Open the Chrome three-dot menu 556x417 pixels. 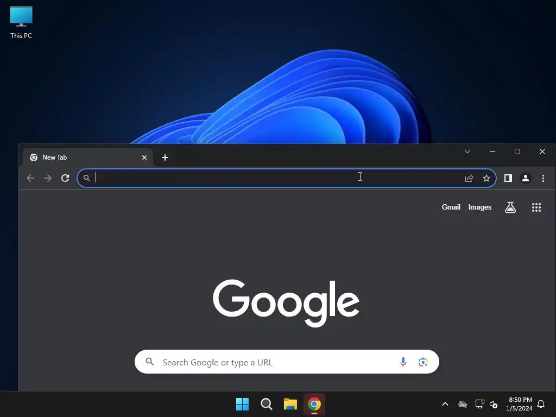pos(543,178)
